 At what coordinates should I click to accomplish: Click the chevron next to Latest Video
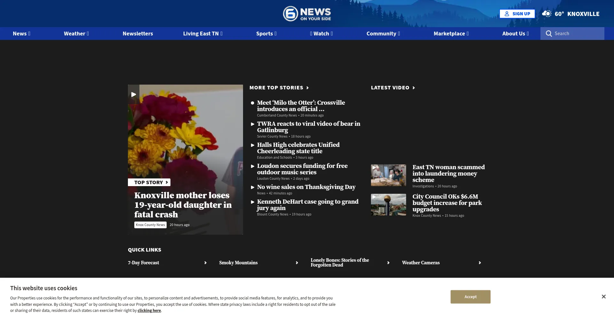(x=414, y=88)
